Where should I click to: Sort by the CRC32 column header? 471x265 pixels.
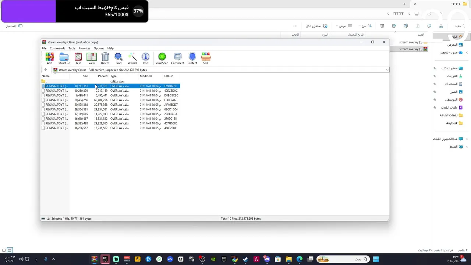[171, 76]
